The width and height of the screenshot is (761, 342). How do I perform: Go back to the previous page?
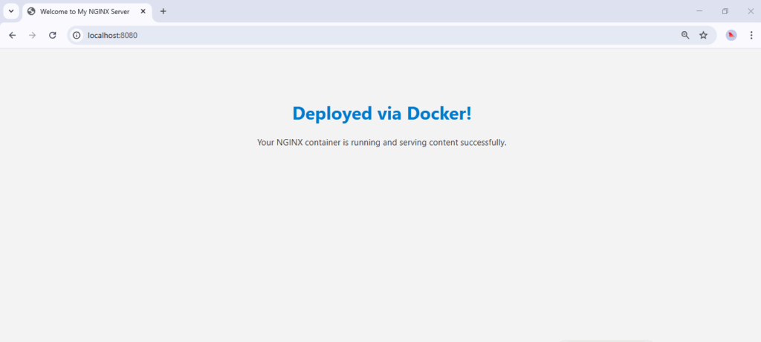13,35
